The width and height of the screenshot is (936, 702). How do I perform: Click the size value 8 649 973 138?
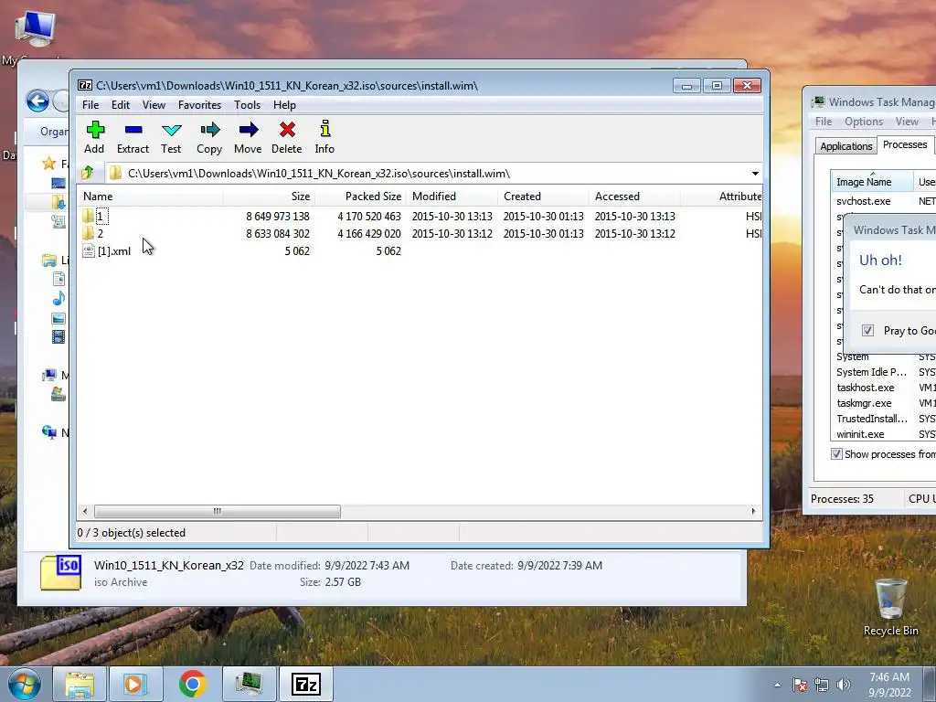click(x=278, y=216)
